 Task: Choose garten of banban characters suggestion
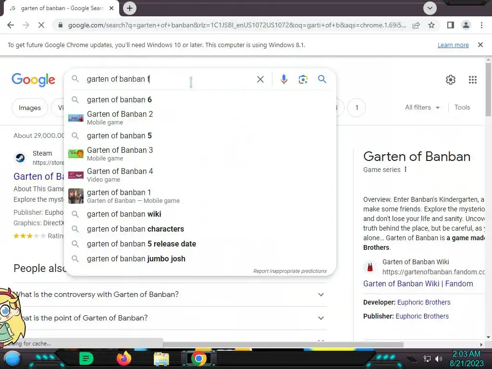(200, 229)
